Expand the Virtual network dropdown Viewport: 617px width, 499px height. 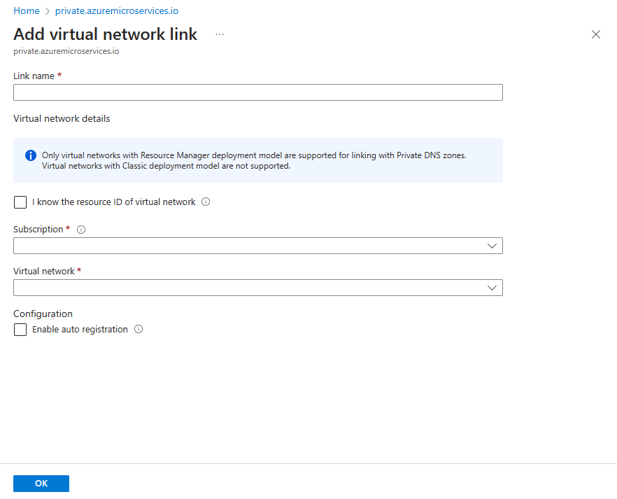(258, 288)
